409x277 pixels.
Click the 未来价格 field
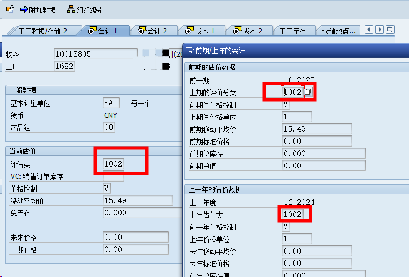pos(135,237)
